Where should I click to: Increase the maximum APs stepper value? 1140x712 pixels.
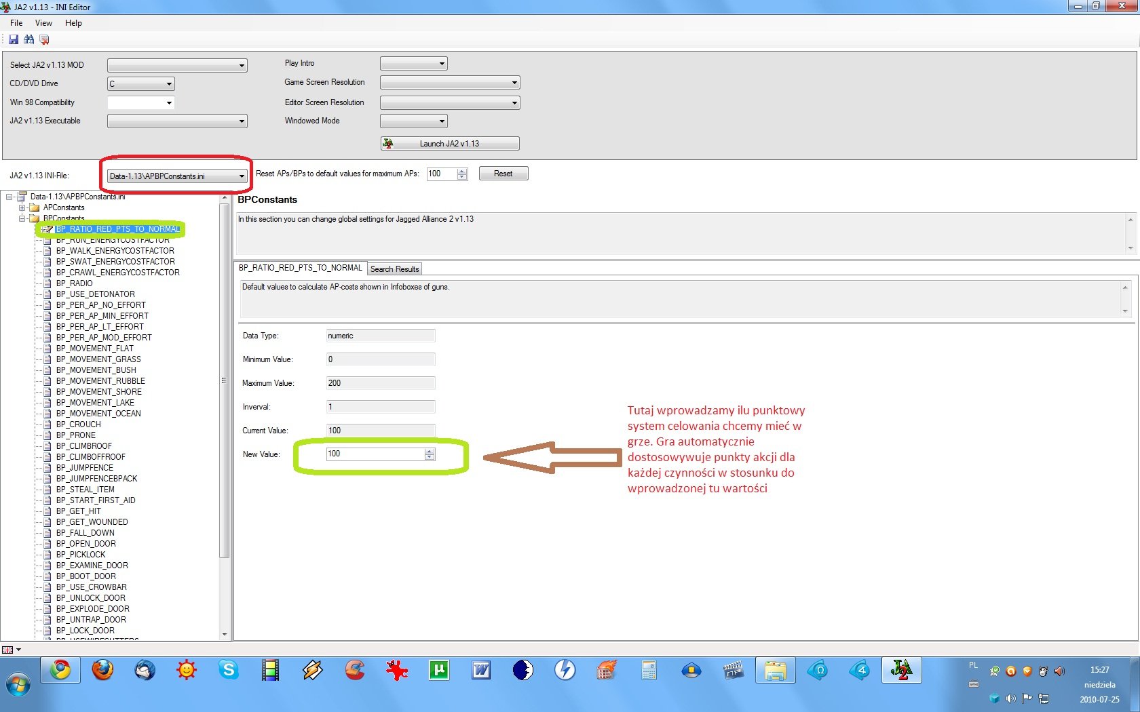point(462,171)
